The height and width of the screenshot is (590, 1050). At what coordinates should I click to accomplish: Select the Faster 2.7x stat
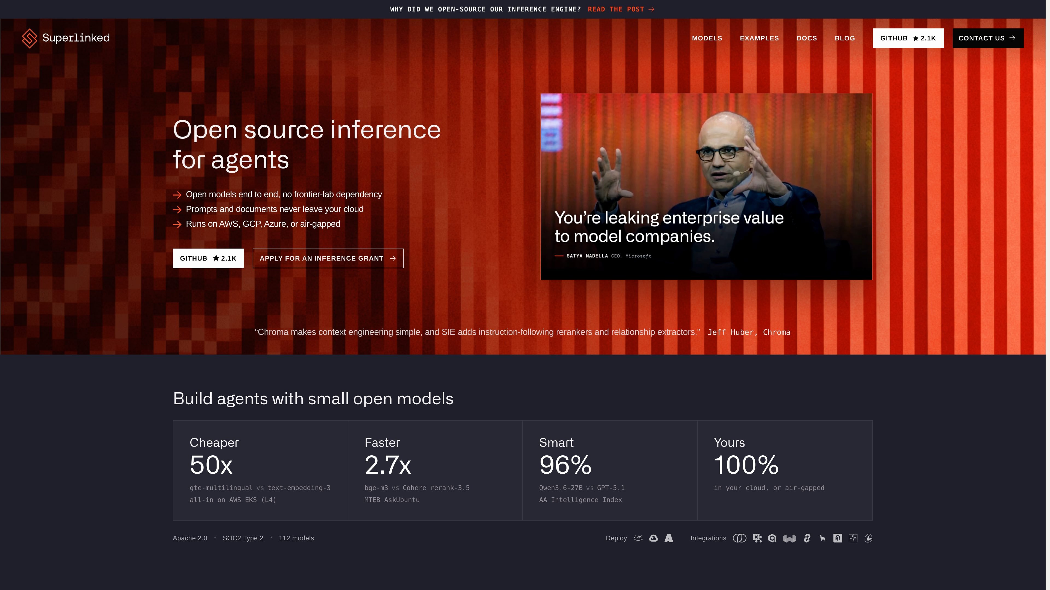(x=435, y=470)
